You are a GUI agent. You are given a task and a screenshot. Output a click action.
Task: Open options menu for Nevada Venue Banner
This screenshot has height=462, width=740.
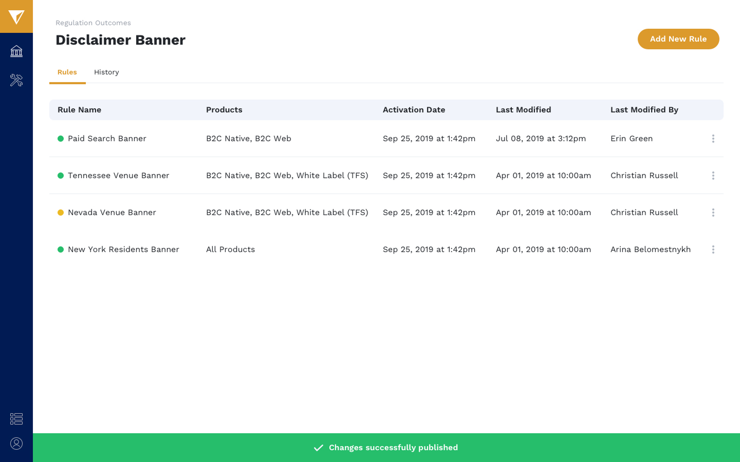713,213
